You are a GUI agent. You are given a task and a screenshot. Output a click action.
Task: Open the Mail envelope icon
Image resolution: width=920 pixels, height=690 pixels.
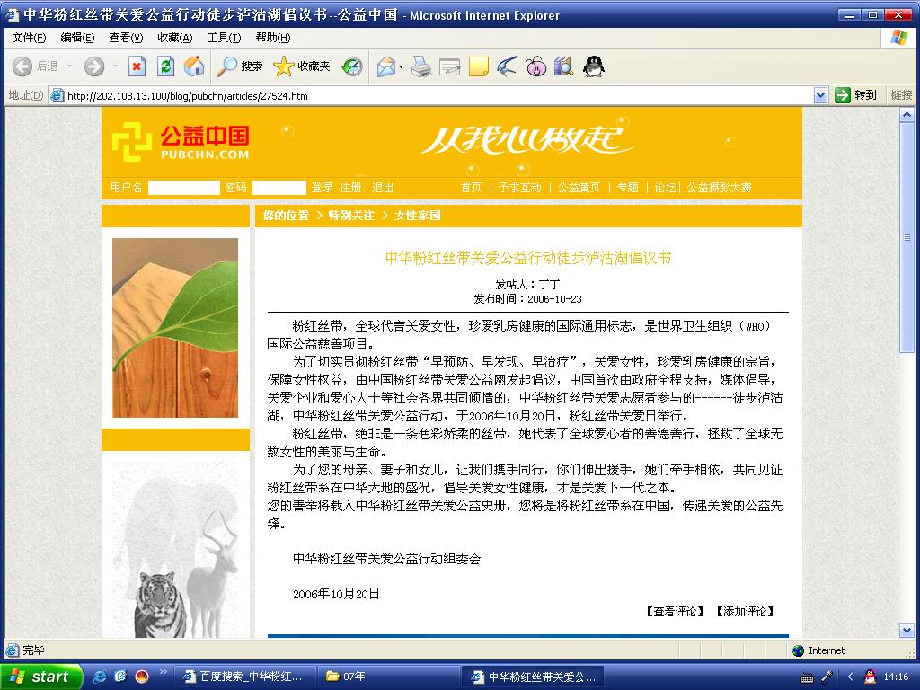tap(386, 66)
